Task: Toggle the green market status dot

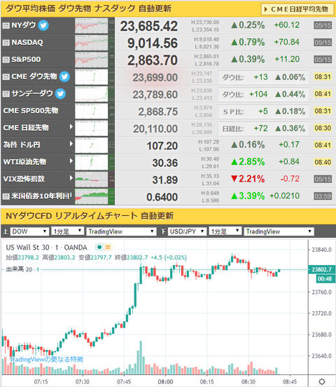Action: (x=99, y=247)
